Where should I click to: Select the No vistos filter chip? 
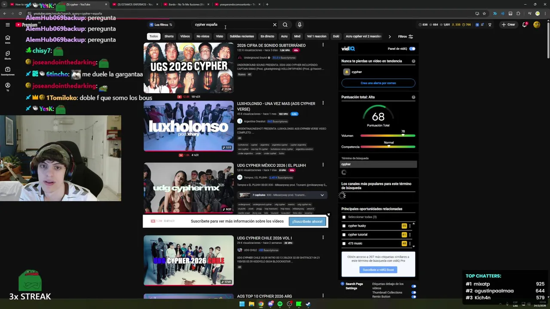click(x=203, y=36)
